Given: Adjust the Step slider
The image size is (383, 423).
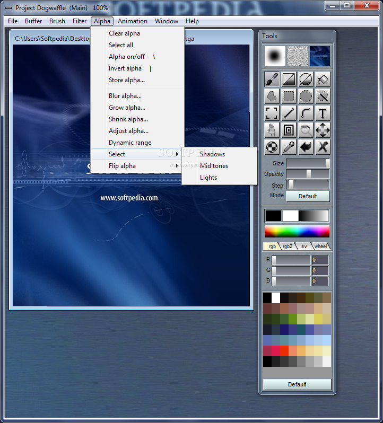Looking at the screenshot, I should [308, 185].
